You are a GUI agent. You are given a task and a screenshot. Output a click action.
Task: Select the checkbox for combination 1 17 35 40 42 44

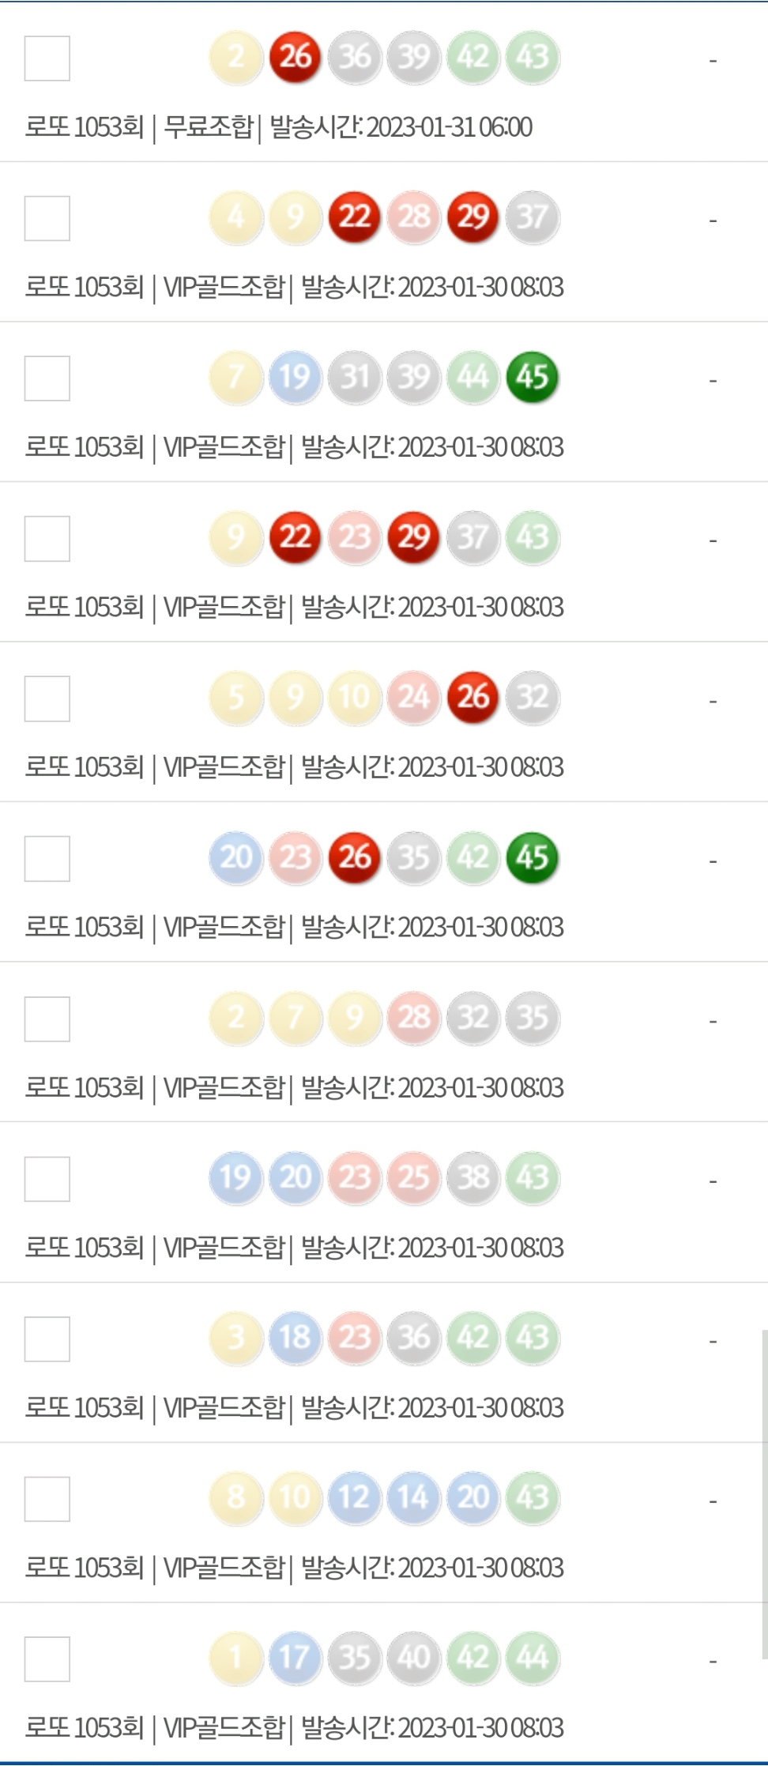click(47, 1659)
